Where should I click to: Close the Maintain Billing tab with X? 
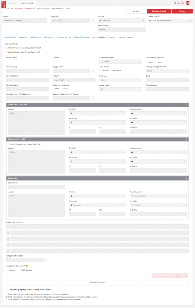tap(35, 3)
